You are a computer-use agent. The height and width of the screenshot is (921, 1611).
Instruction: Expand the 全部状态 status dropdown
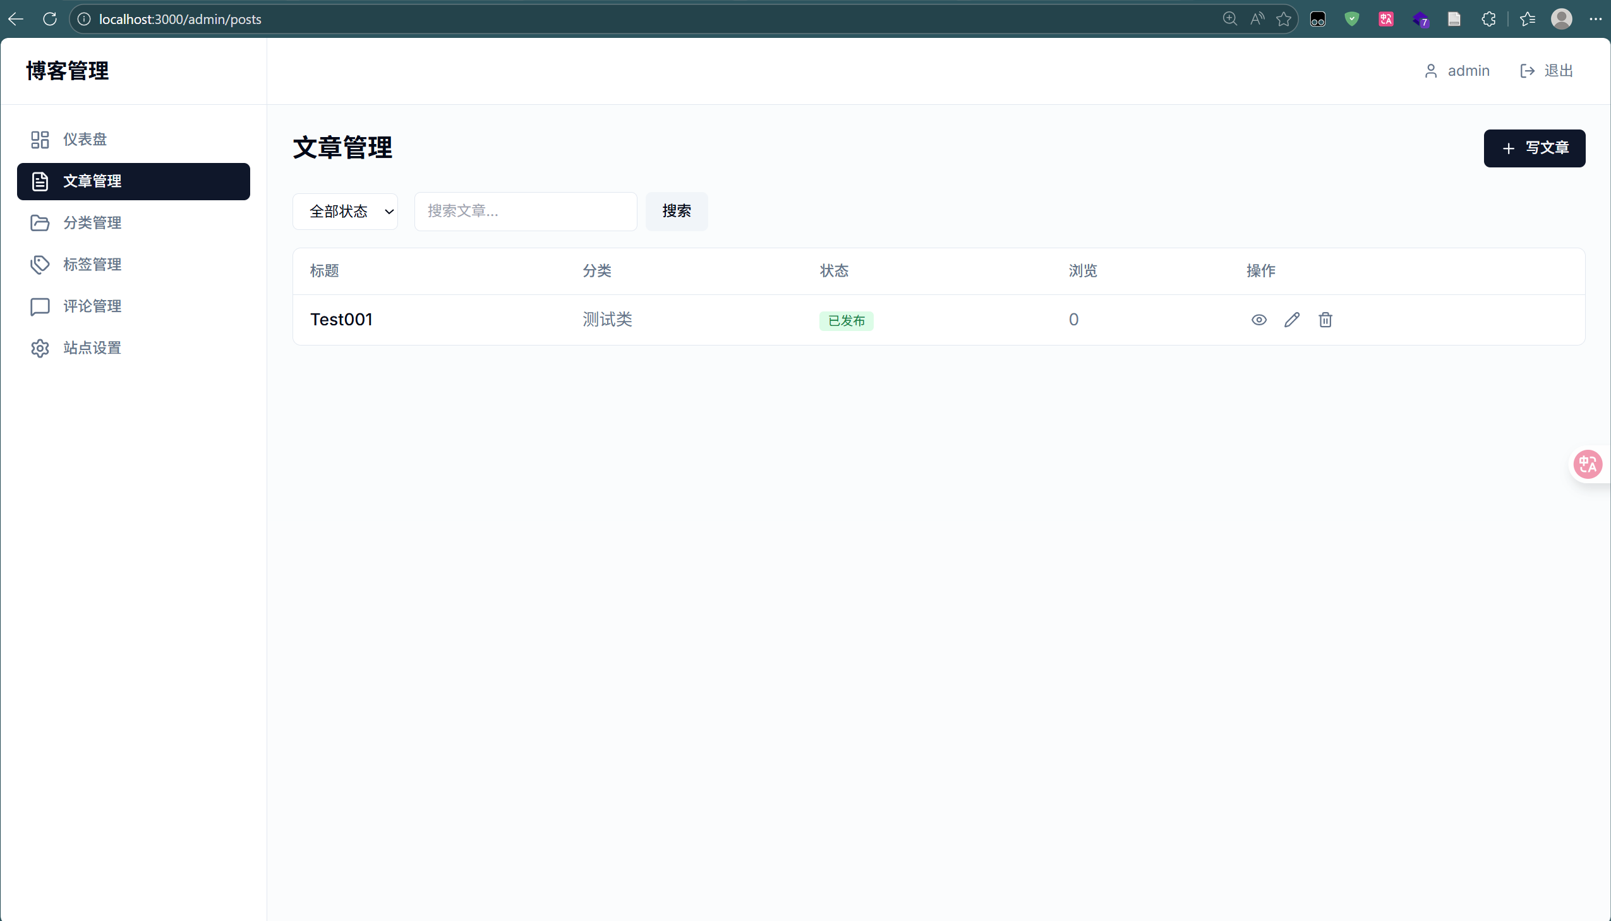pyautogui.click(x=346, y=211)
